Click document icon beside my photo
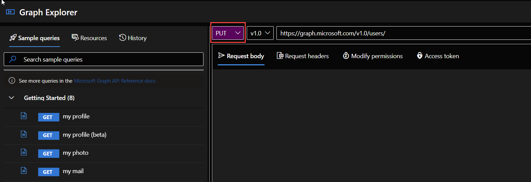 [x=24, y=153]
